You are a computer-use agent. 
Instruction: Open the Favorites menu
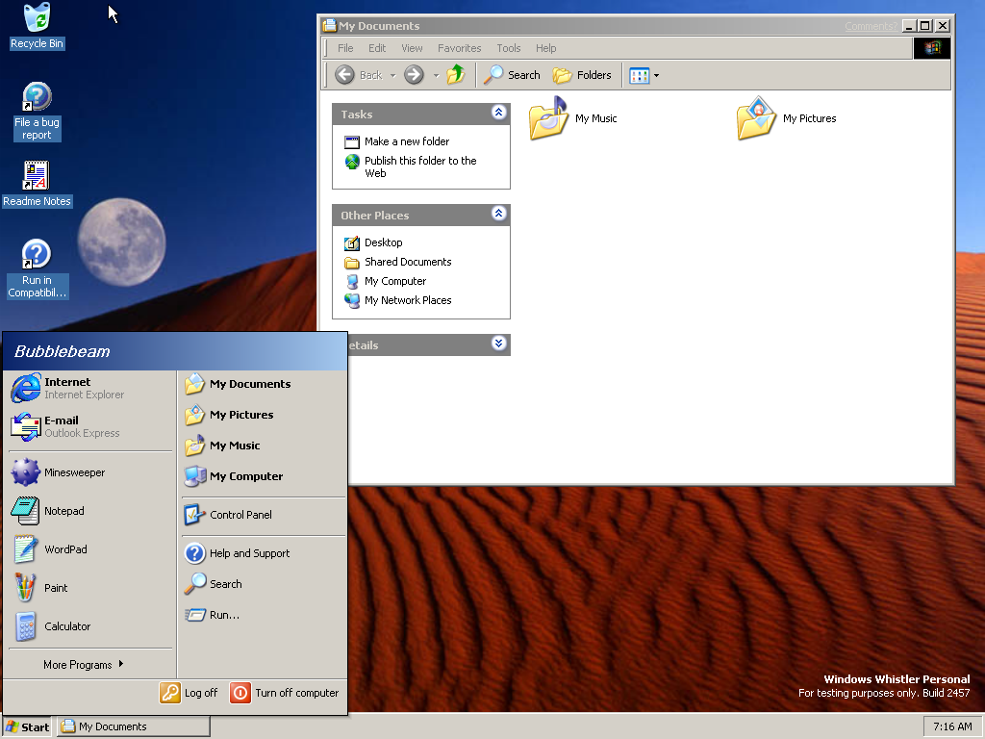pyautogui.click(x=459, y=48)
